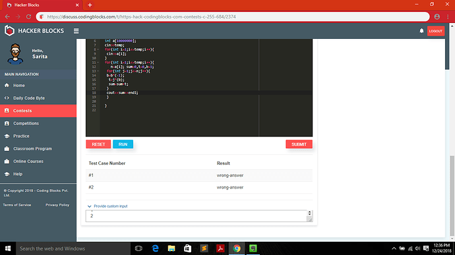Click the Contests sidebar icon
The width and height of the screenshot is (455, 255).
(7, 111)
